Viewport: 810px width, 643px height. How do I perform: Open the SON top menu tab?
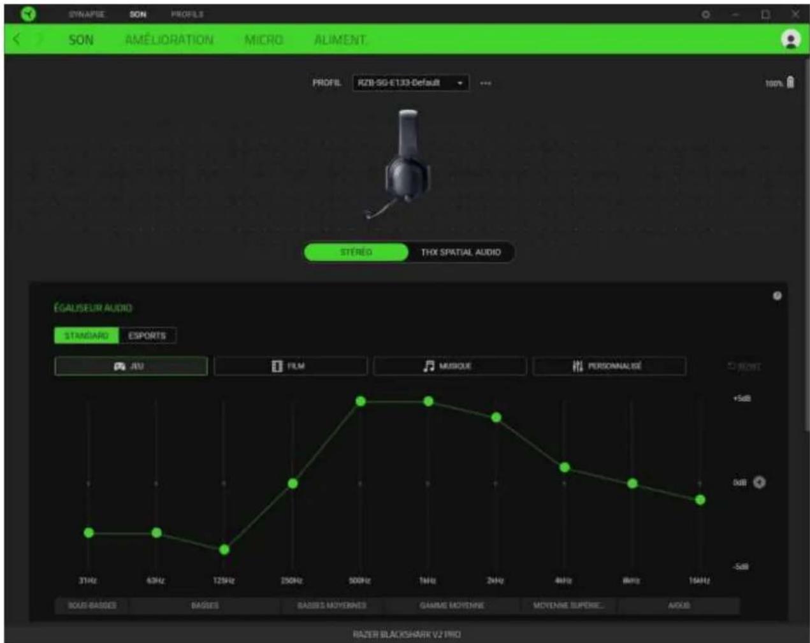tap(138, 14)
